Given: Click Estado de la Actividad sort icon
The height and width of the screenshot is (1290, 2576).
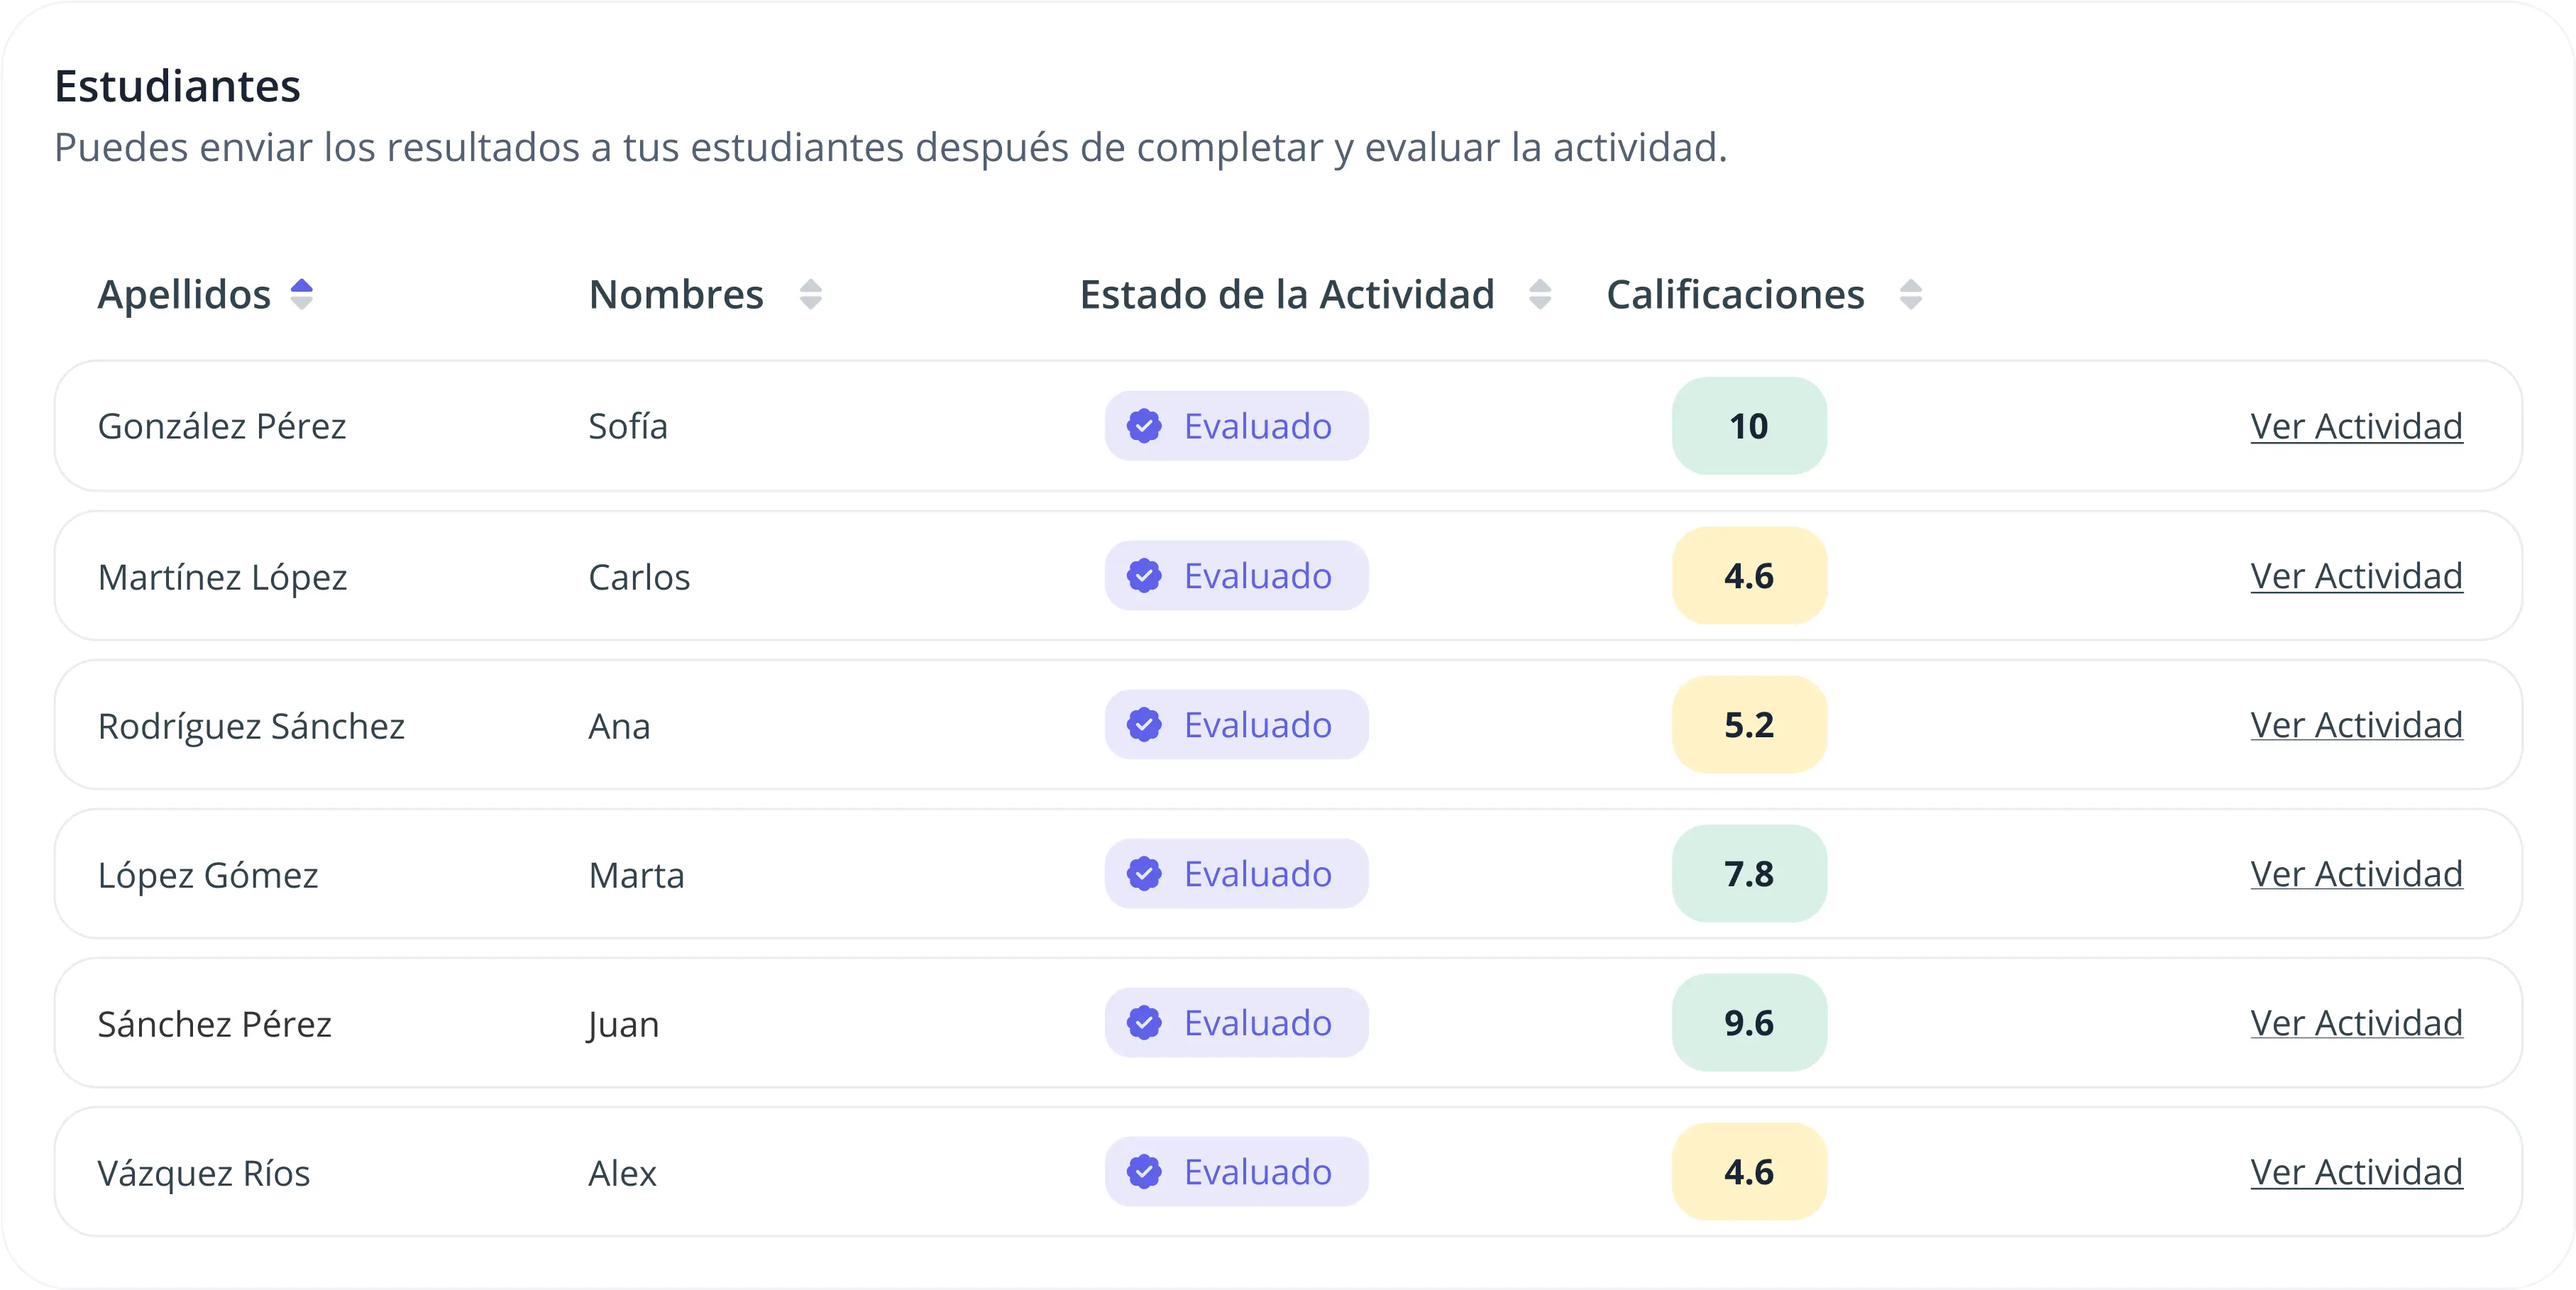Looking at the screenshot, I should (x=1540, y=295).
